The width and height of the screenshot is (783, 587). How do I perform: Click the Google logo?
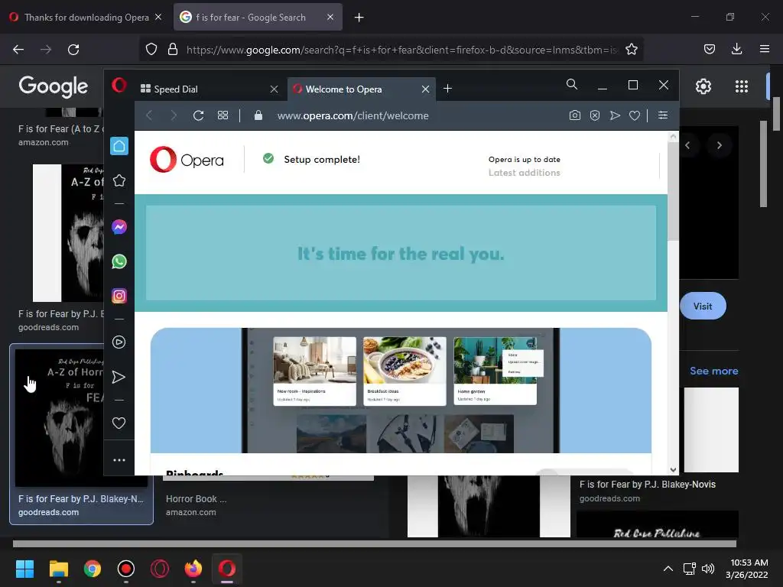pyautogui.click(x=54, y=86)
